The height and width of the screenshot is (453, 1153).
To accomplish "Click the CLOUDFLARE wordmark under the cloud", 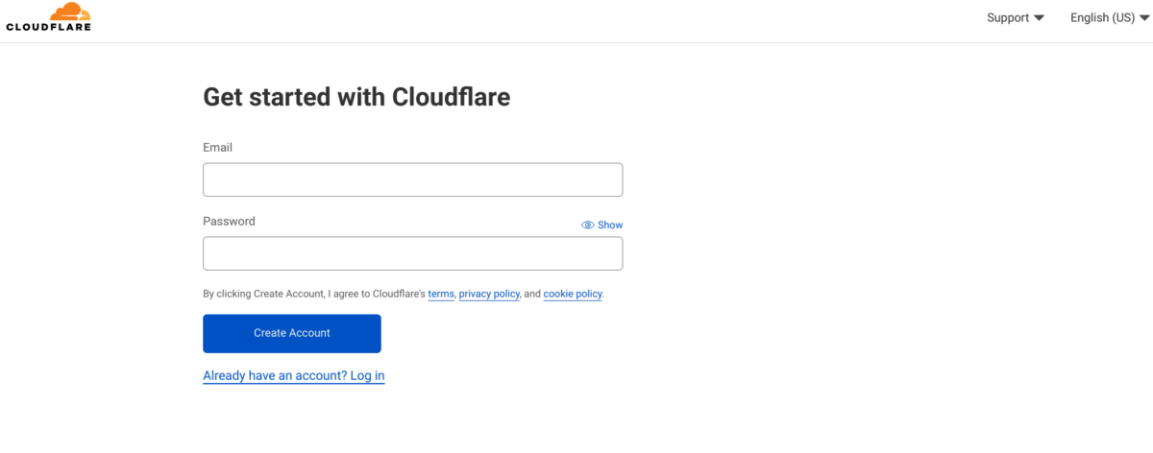I will pos(48,27).
